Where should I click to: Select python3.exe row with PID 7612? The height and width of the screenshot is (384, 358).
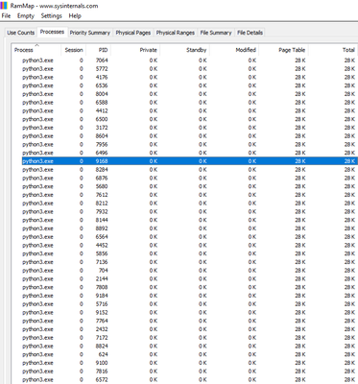[190, 195]
